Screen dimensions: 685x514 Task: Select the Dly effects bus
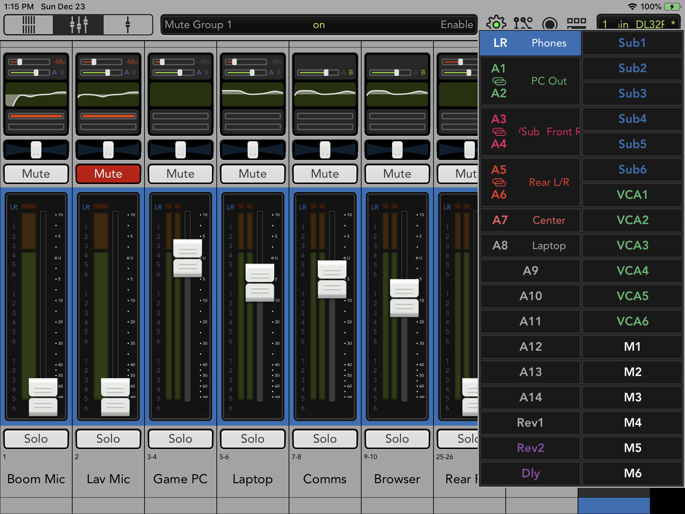(530, 473)
